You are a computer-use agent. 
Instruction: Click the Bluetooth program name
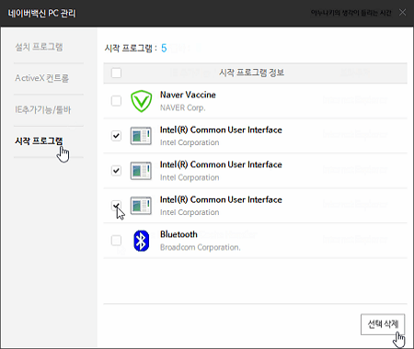point(178,234)
